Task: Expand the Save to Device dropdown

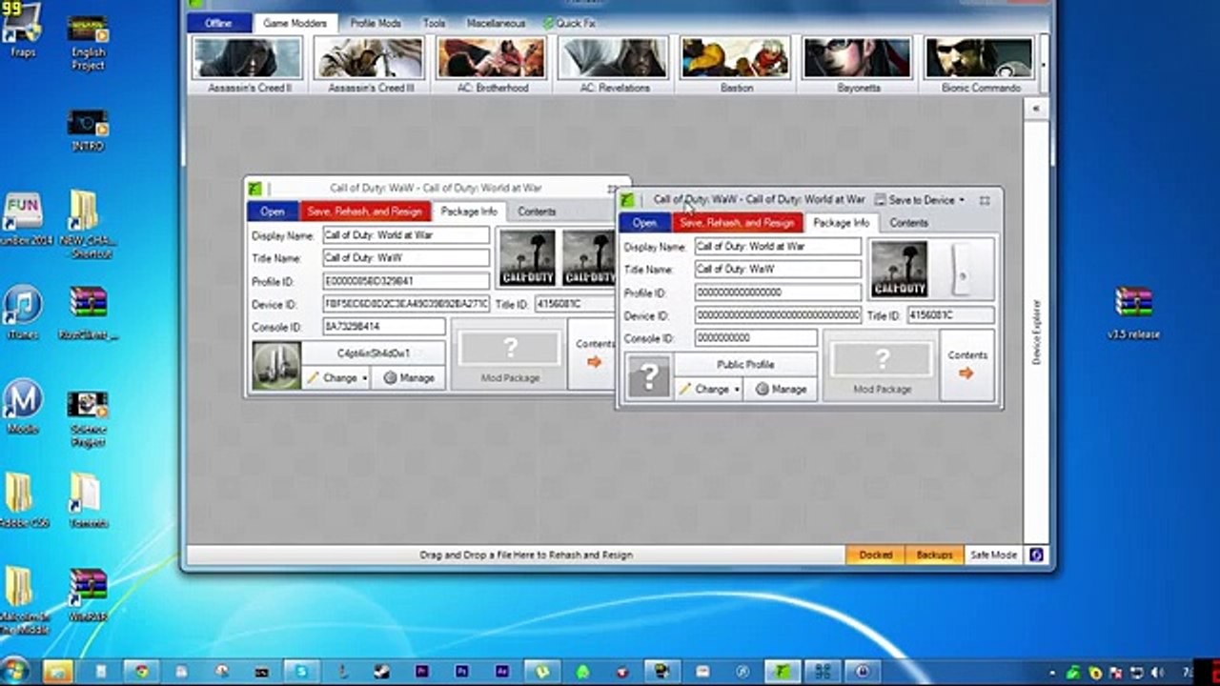Action: (920, 200)
